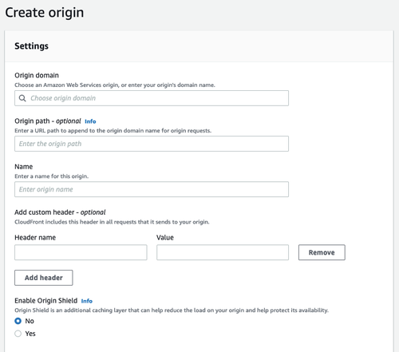Click the Add header button
399x352 pixels.
44,278
